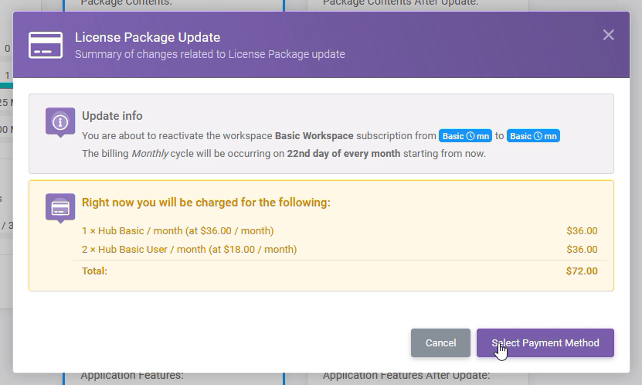Screen dimensions: 642x385
Task: Click the credit card icon in dialog header
Action: click(46, 45)
